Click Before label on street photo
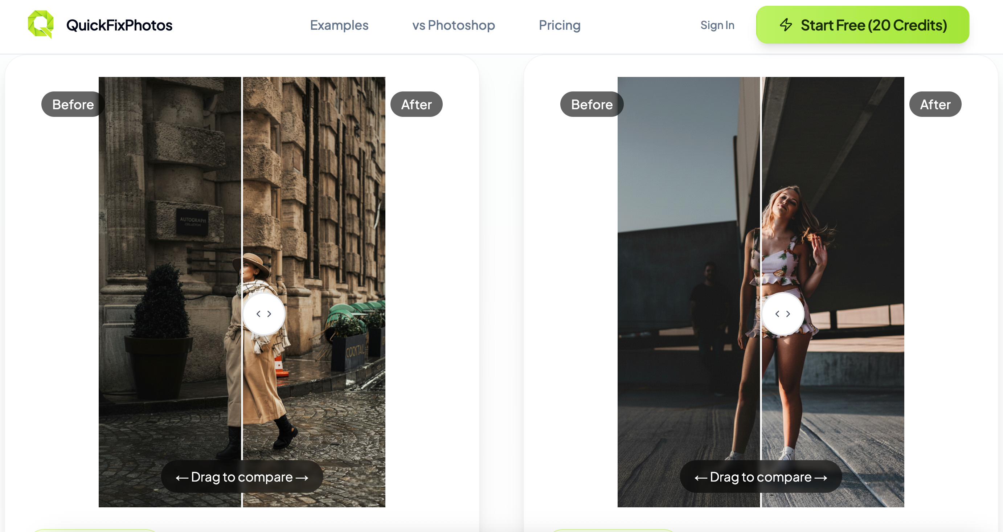The image size is (1003, 532). pos(73,105)
